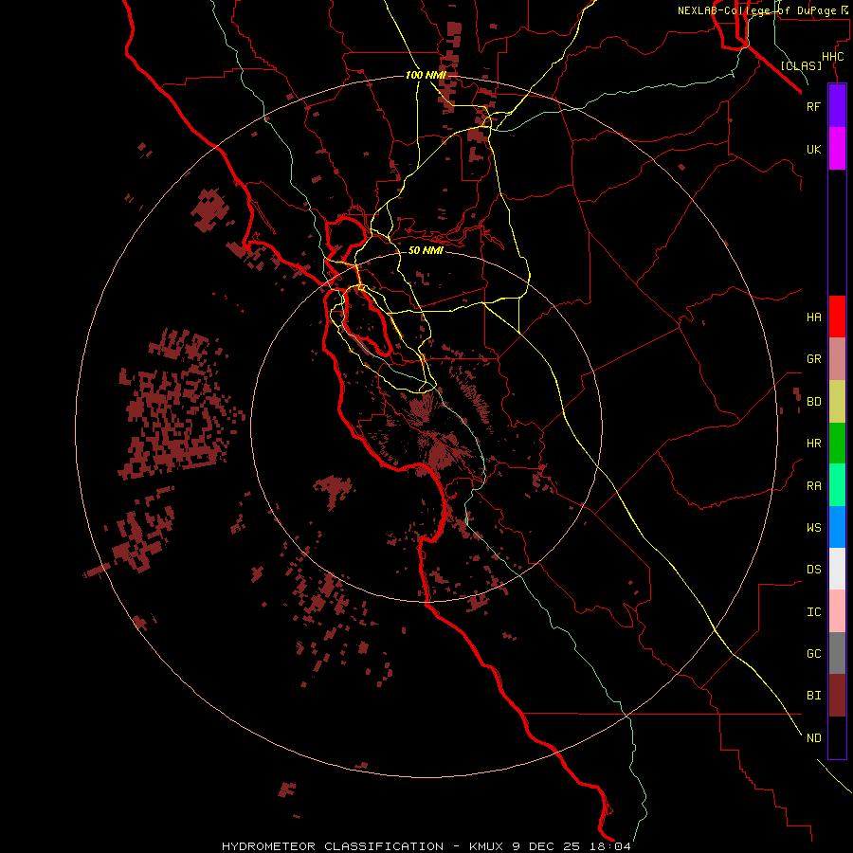Screen dimensions: 853x853
Task: Click the 9 DEC 25 date text
Action: [x=548, y=846]
